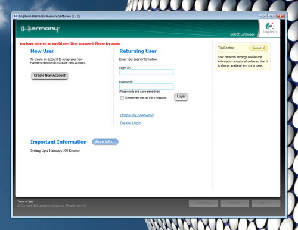Click the invalid user ID error message
The height and width of the screenshot is (230, 298).
click(x=70, y=43)
